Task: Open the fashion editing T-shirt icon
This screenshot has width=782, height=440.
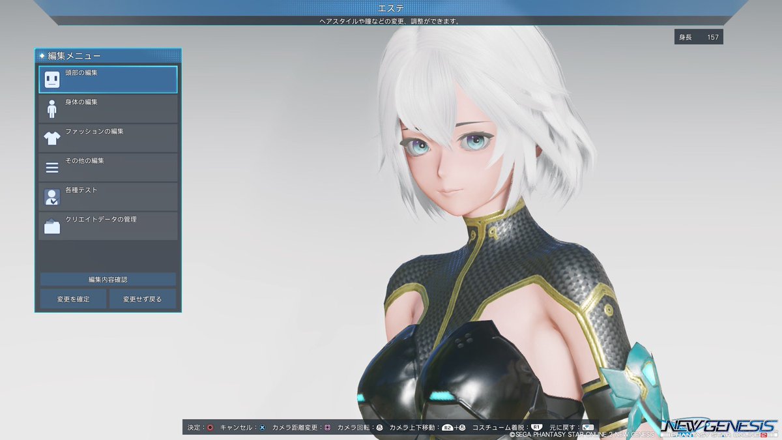Action: click(52, 138)
